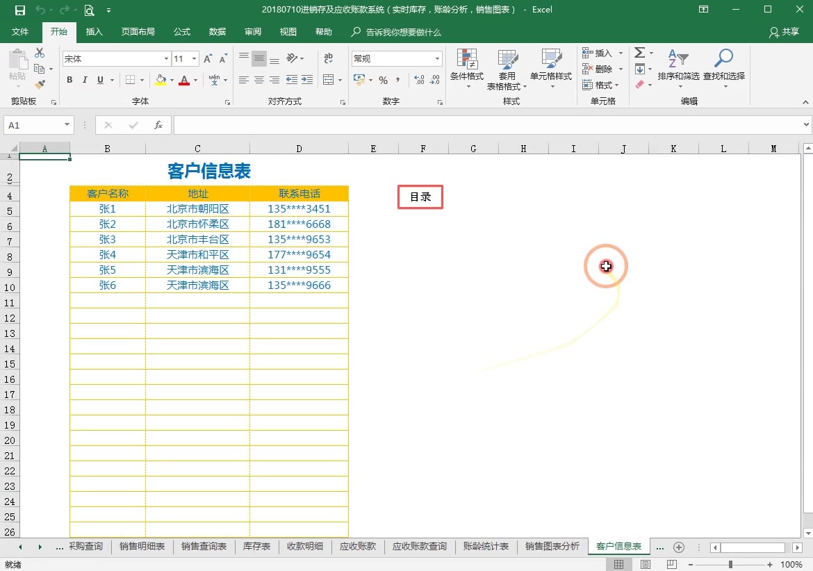813x571 pixels.
Task: Click the 共享 share button
Action: [784, 32]
